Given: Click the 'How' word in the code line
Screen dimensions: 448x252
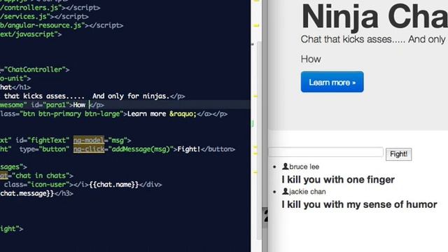Looking at the screenshot, I should coord(79,105).
